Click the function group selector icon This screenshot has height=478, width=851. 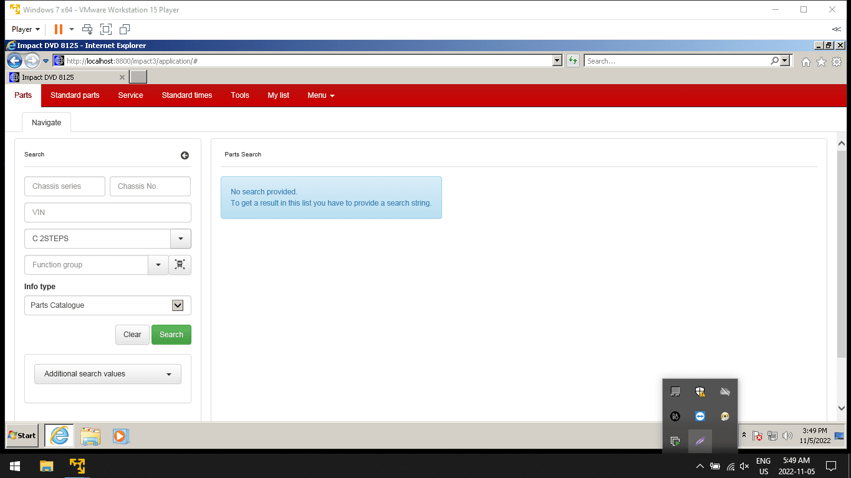[x=180, y=265]
